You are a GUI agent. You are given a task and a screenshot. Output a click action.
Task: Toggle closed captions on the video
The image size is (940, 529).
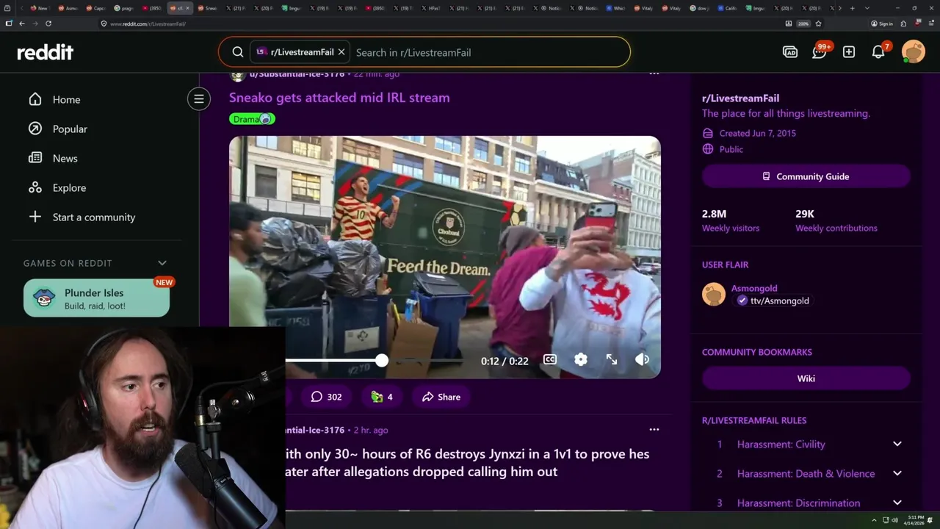pyautogui.click(x=549, y=359)
